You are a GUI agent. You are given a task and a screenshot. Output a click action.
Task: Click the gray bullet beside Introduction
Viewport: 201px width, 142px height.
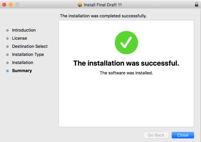click(x=7, y=30)
